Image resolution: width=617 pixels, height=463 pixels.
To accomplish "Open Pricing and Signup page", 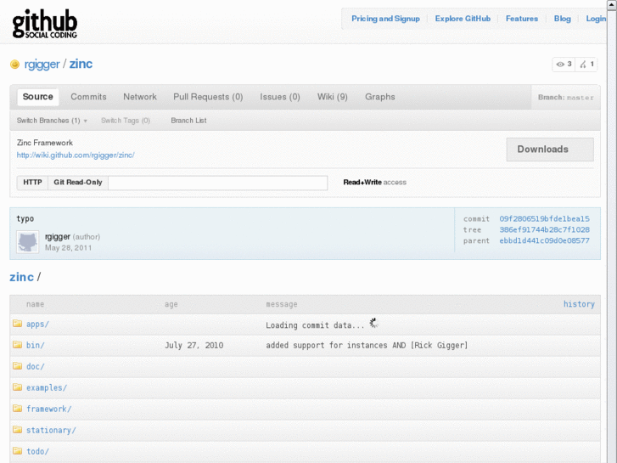I will click(x=385, y=19).
